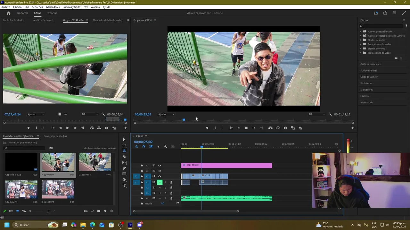Toggle snap magnet in the timeline
410x230 pixels.
tap(143, 147)
